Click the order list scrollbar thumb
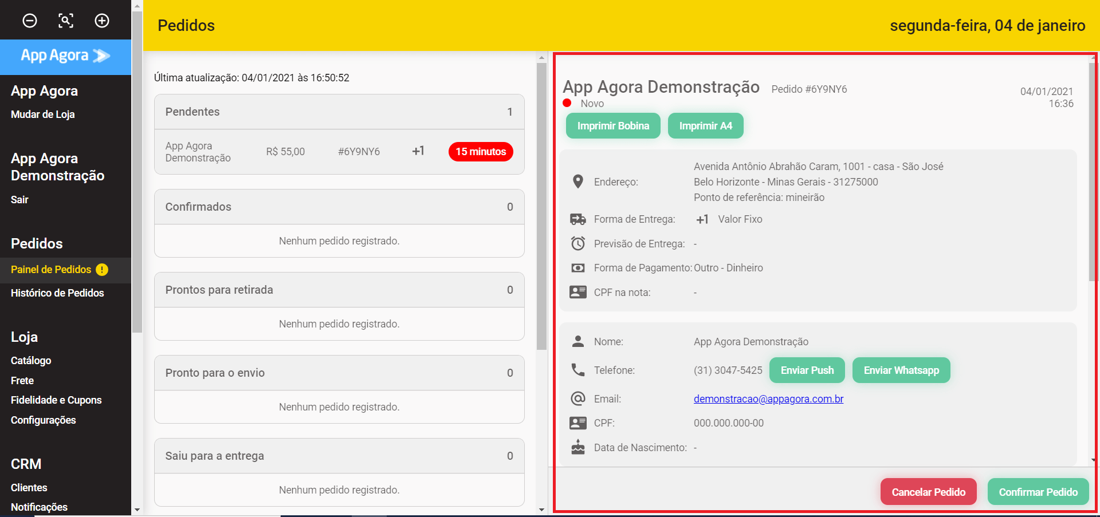 (x=542, y=206)
